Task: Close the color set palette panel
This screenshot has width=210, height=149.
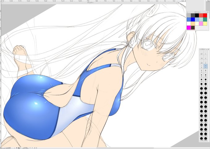Action: click(208, 12)
